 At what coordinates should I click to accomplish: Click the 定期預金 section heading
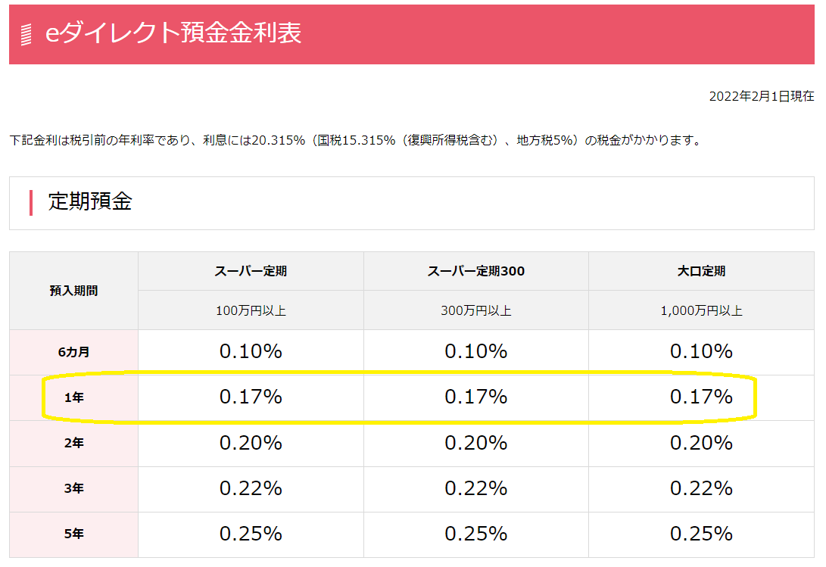(x=90, y=201)
